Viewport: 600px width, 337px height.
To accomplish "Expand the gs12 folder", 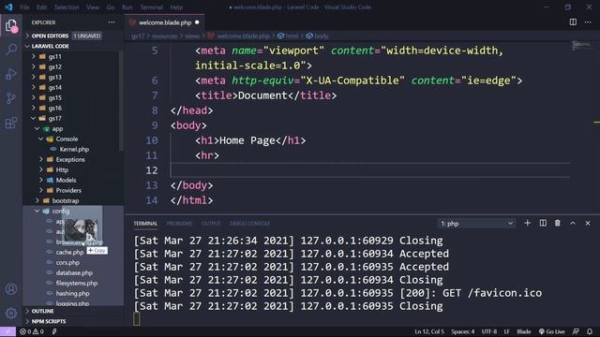I will [x=73, y=66].
